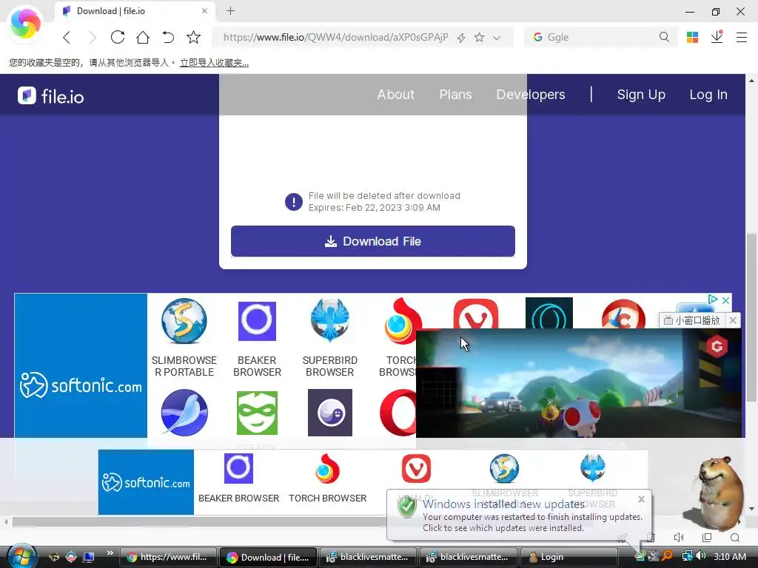Viewport: 758px width, 568px height.
Task: Open the home page icon
Action: point(143,37)
